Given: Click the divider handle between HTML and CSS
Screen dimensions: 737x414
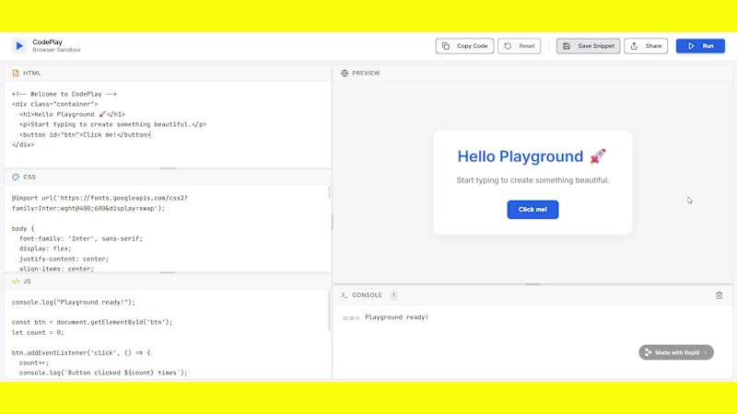Looking at the screenshot, I should tap(168, 168).
